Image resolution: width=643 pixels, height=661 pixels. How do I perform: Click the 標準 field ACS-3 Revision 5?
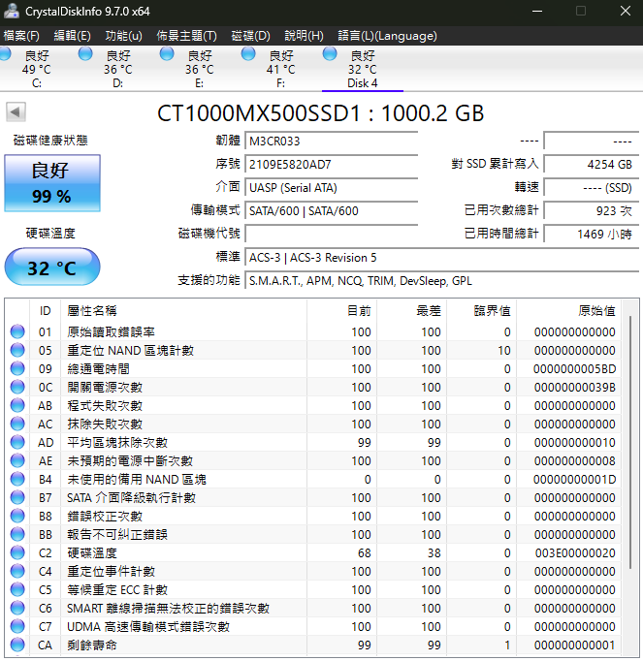441,257
